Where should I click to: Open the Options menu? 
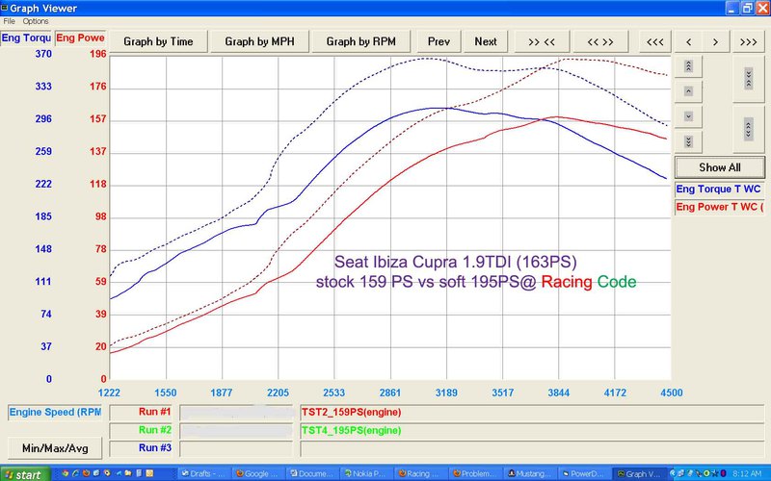point(36,21)
